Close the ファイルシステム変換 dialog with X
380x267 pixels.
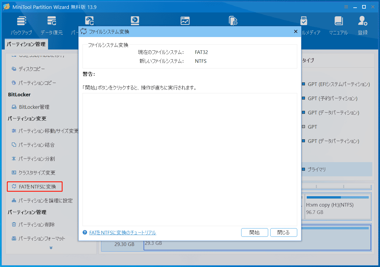tap(295, 31)
